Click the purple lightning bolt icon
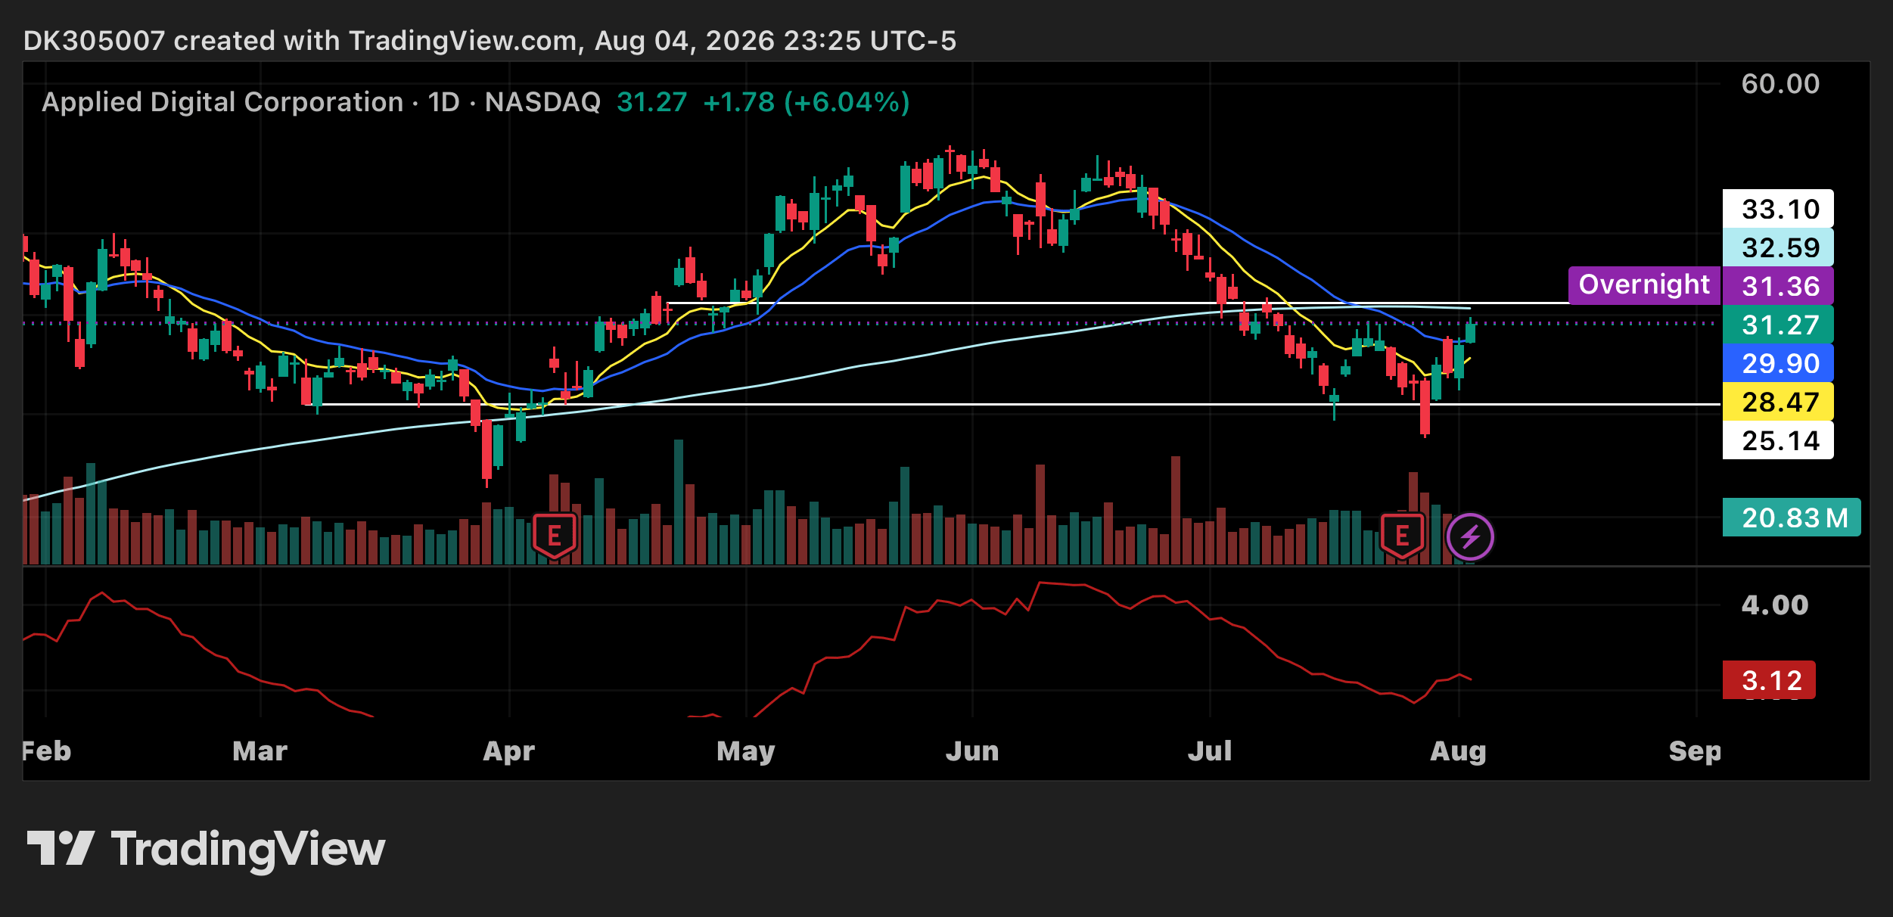 [1469, 537]
